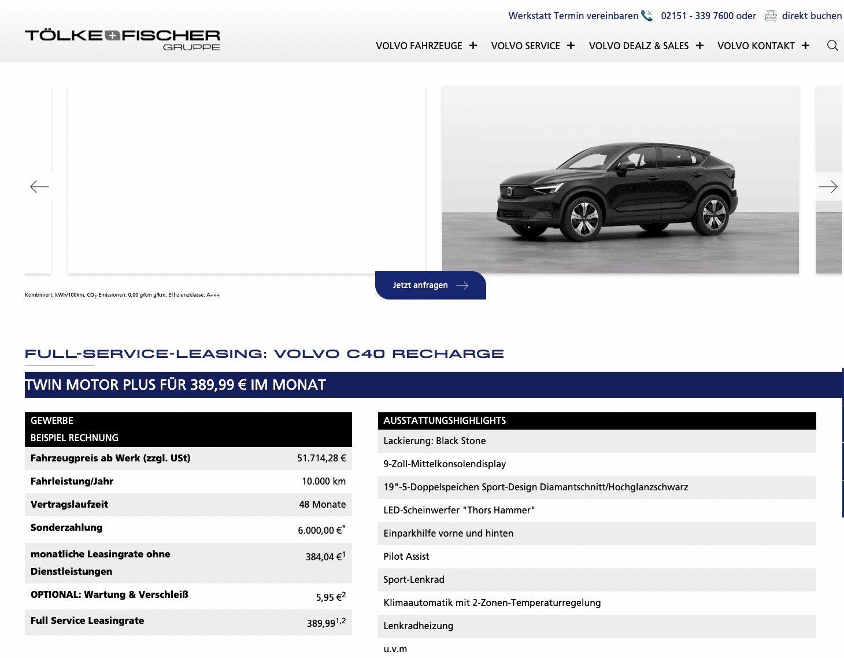Show next slide with right arrow
The image size is (844, 658).
[x=828, y=187]
